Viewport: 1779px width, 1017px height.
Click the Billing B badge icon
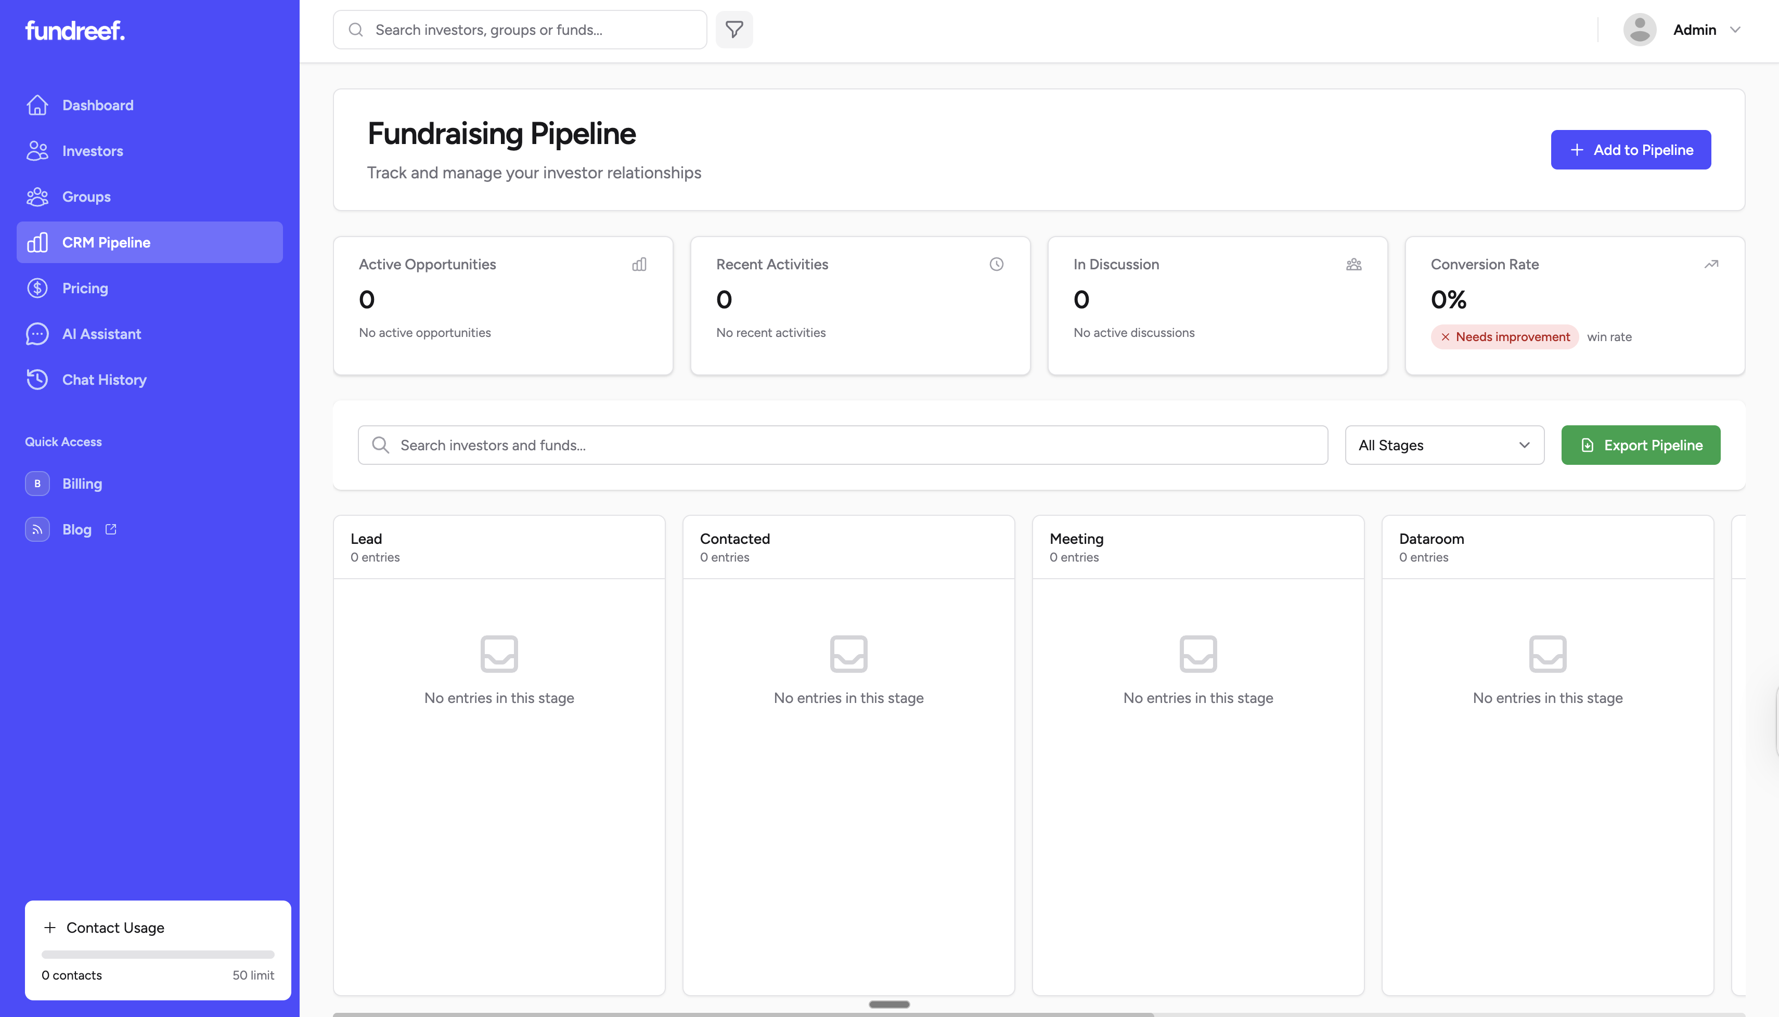coord(37,484)
